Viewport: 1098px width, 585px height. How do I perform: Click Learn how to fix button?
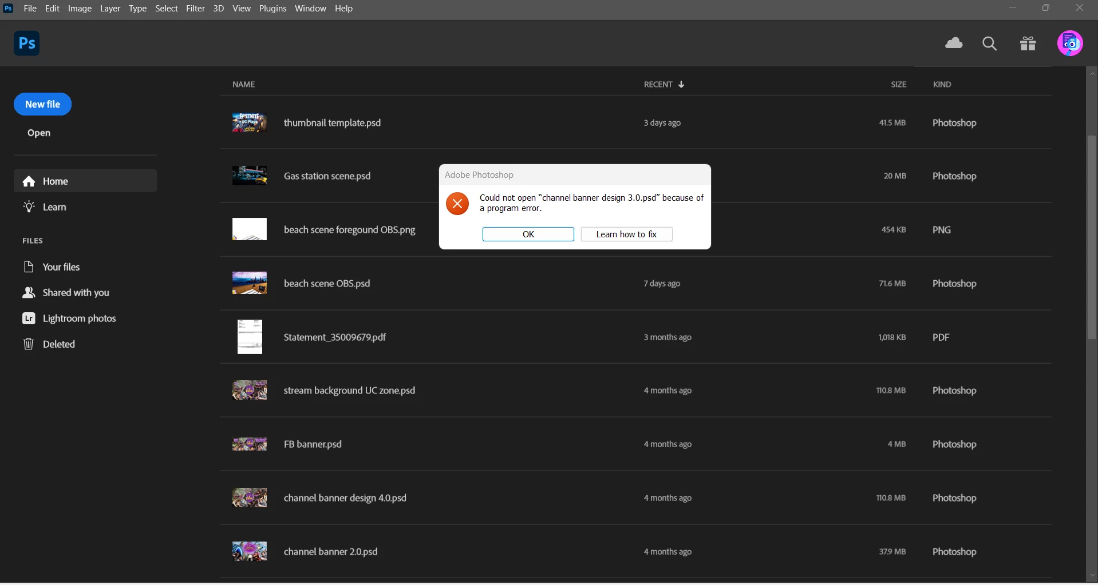626,234
